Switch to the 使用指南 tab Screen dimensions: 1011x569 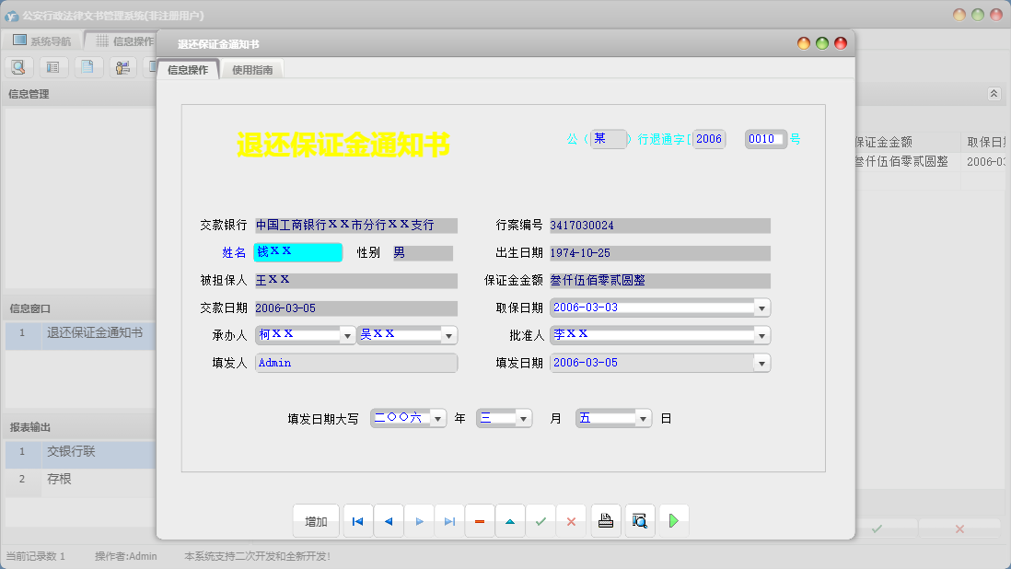(x=252, y=70)
